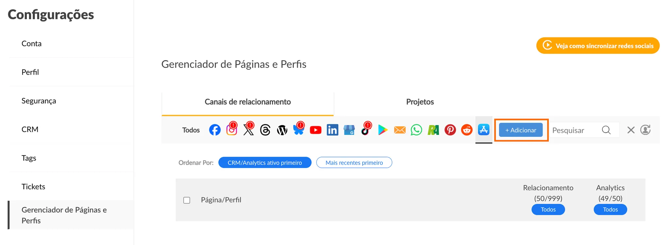The width and height of the screenshot is (669, 245).
Task: Select the LinkedIn channel filter
Action: [333, 130]
